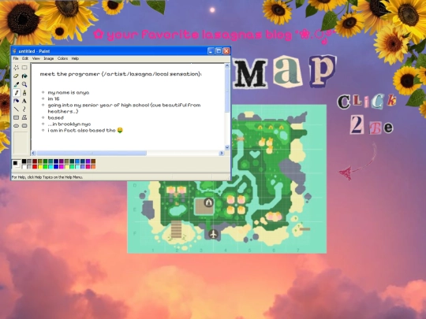Select the lime green palette swatch
Image resolution: width=426 pixels, height=319 pixels.
(x=46, y=166)
